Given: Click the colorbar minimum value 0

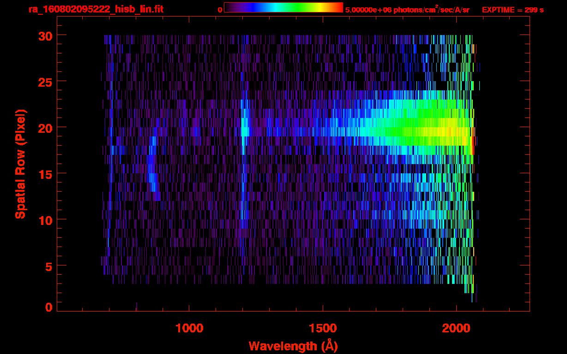Looking at the screenshot, I should (x=220, y=10).
